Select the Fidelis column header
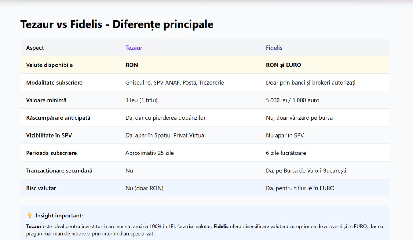413x240 pixels. [274, 48]
